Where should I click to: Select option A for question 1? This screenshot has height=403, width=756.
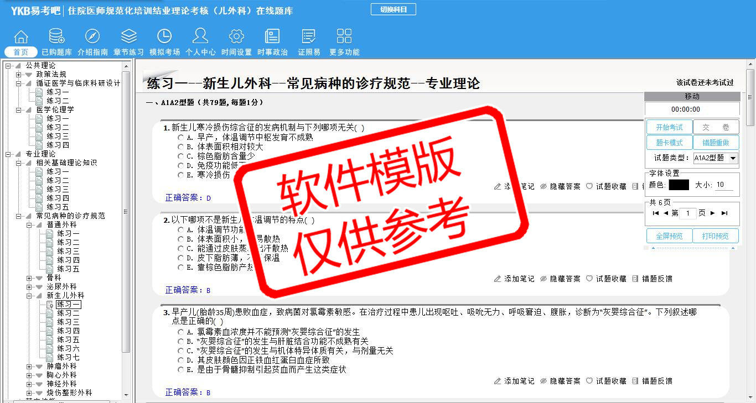180,138
